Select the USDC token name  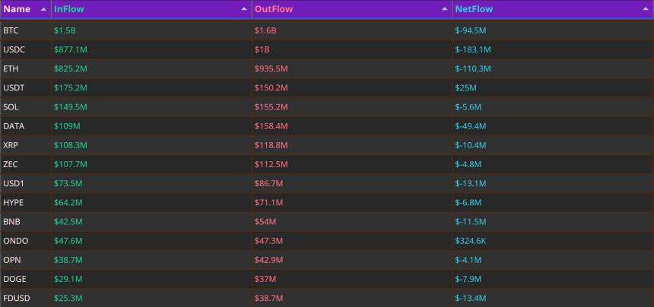pyautogui.click(x=14, y=49)
